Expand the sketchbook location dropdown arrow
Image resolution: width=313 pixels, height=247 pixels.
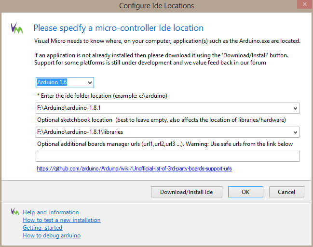click(x=295, y=132)
